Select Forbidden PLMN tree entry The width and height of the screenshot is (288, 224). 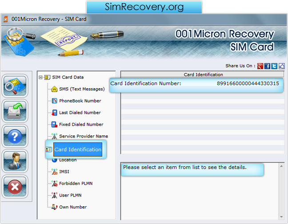pyautogui.click(x=76, y=183)
